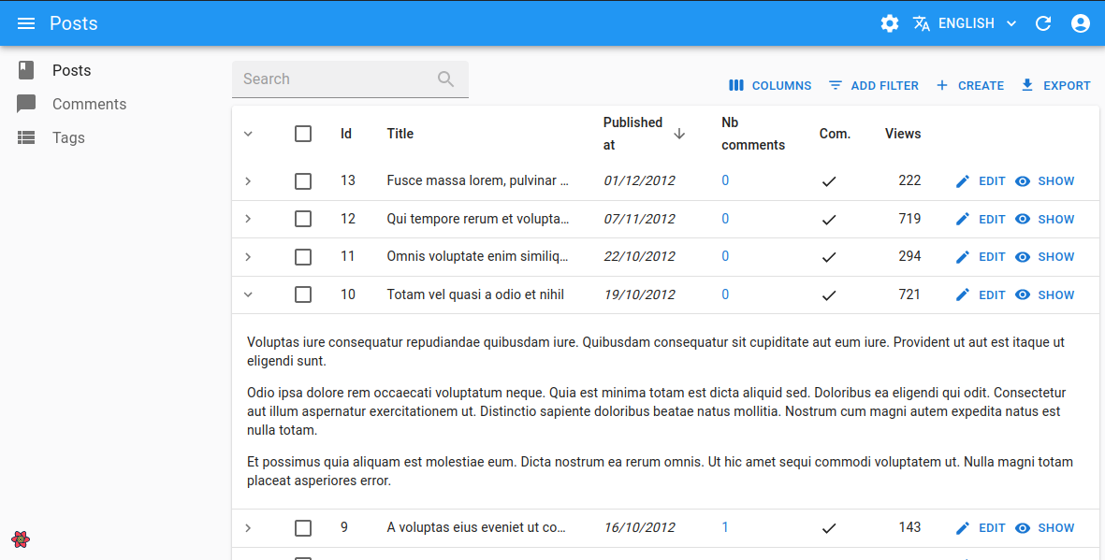
Task: Open the hamburger menu icon
Action: [x=26, y=23]
